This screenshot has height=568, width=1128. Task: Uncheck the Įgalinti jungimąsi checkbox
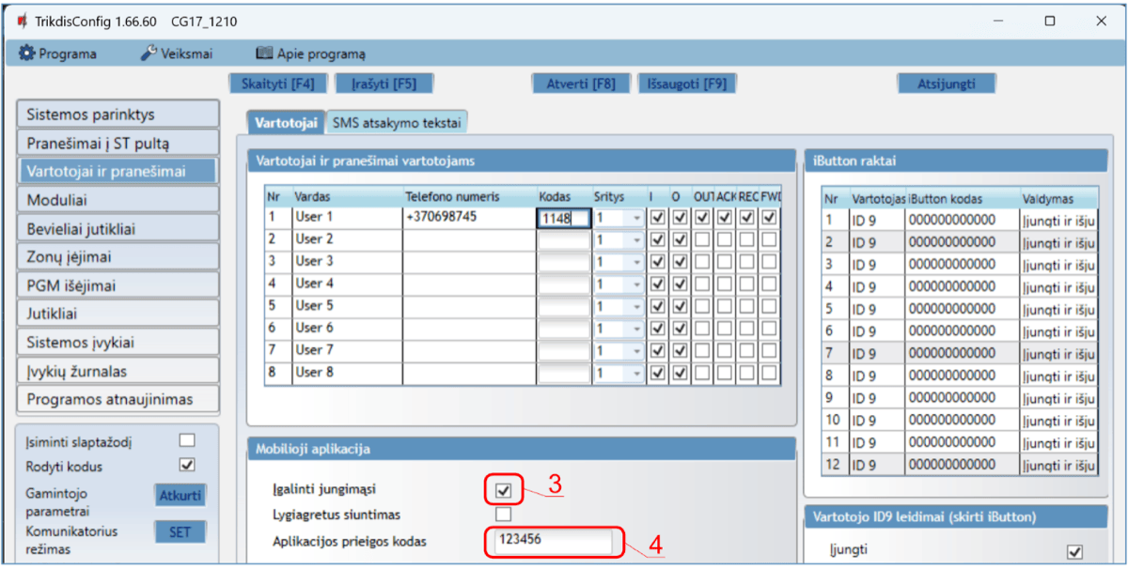[505, 490]
